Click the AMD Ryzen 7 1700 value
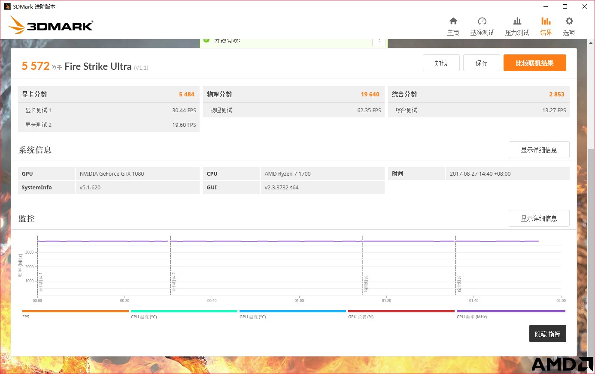The image size is (595, 374). click(288, 174)
